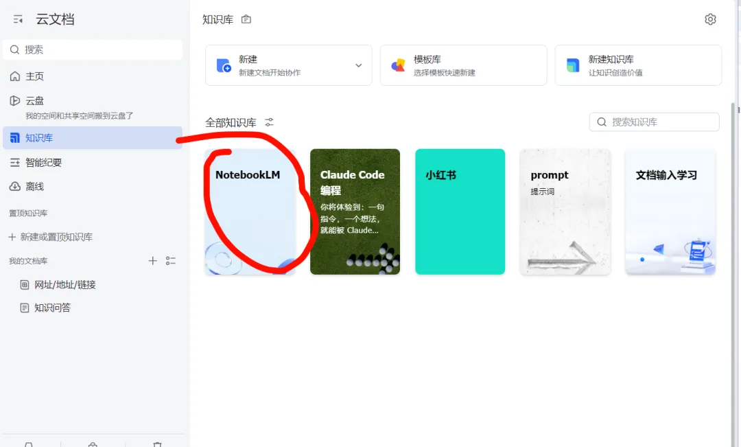Click the 主页 house icon

pos(15,76)
